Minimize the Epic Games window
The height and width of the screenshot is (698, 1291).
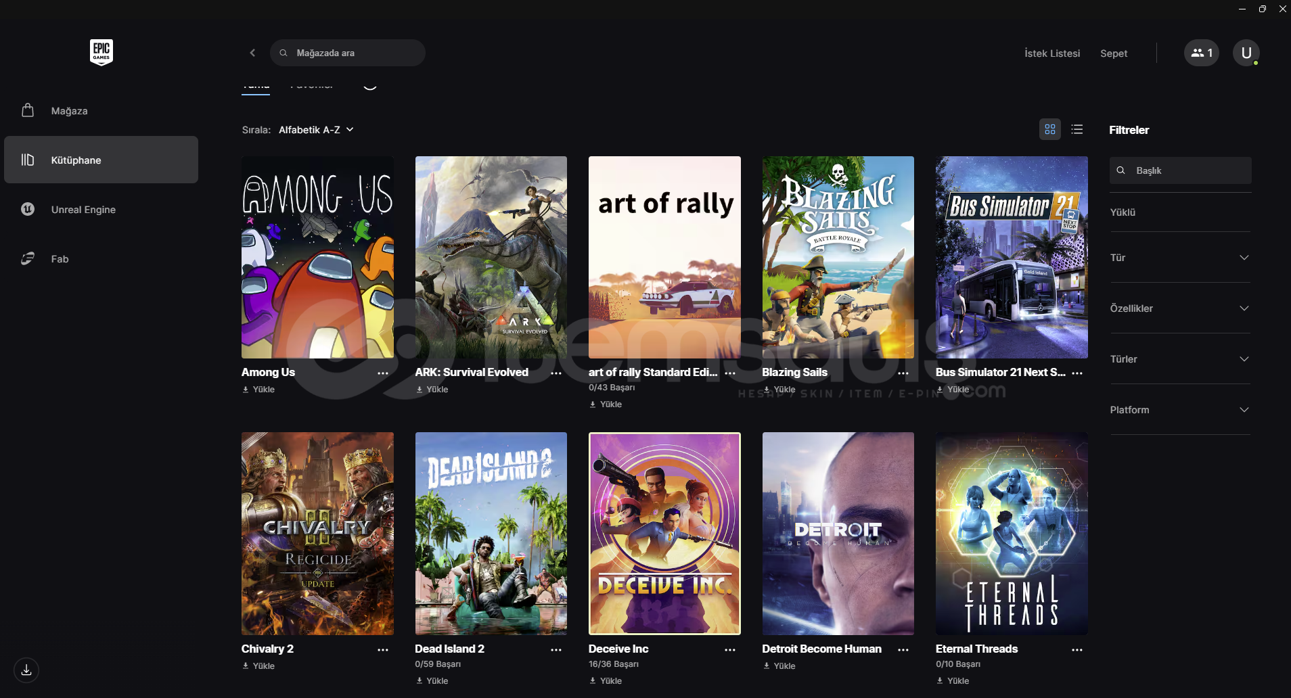coord(1242,9)
